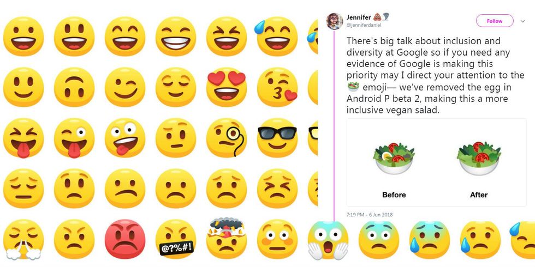Click the upside-down smiley emoji
Viewport: 535px width, 267px height.
pyautogui.click(x=74, y=87)
